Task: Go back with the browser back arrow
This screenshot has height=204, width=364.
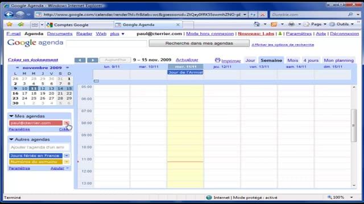Action: pyautogui.click(x=9, y=15)
